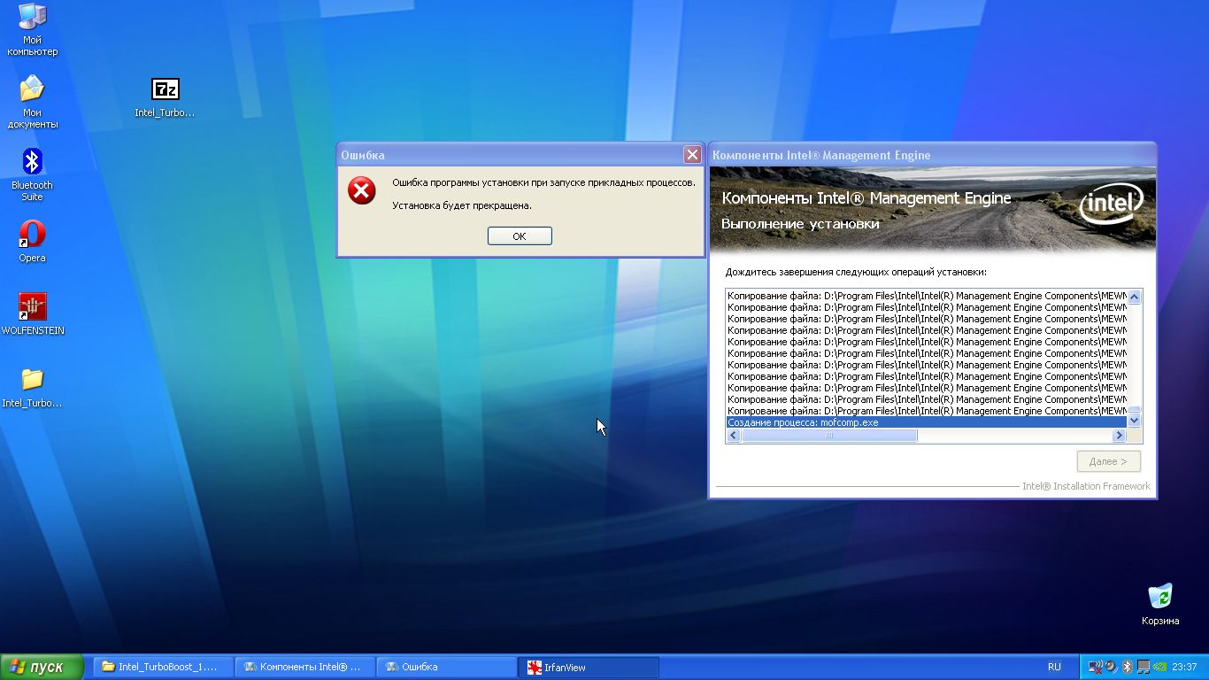Click log list scroll-up arrow
1209x680 pixels.
(1134, 297)
